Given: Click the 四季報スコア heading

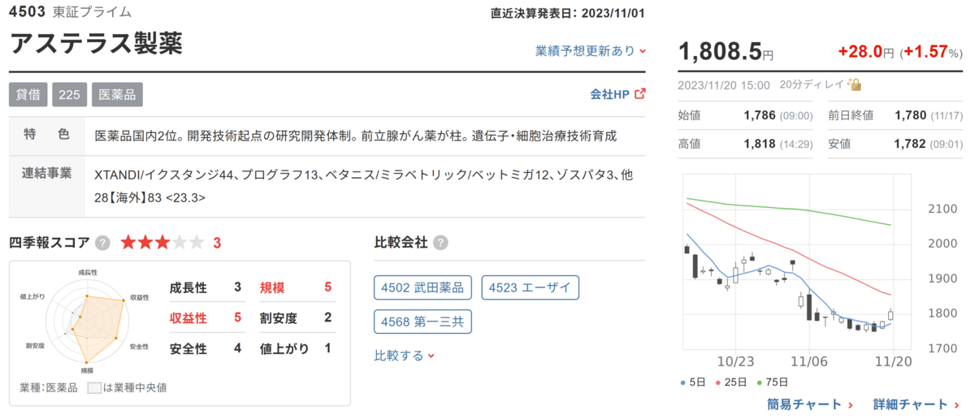Looking at the screenshot, I should coord(50,243).
